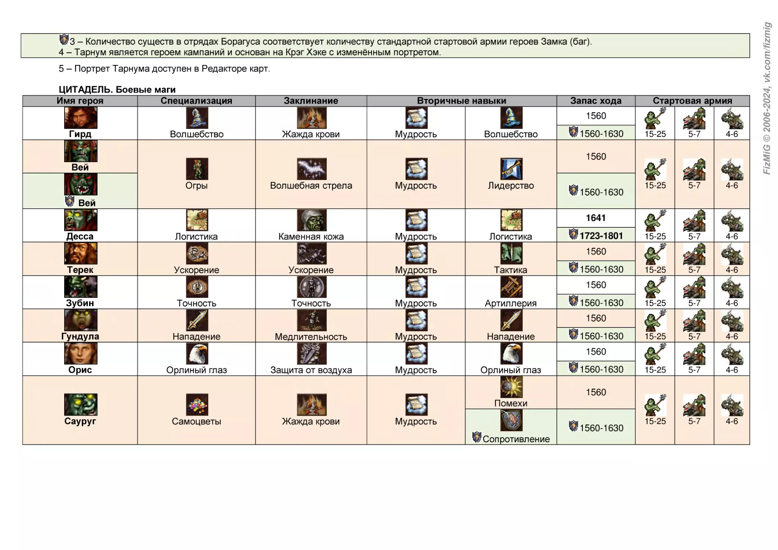Click Сауруг's portrait
This screenshot has height=550, width=778.
81,405
